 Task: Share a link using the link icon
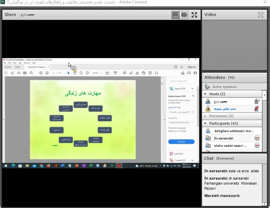(x=183, y=73)
